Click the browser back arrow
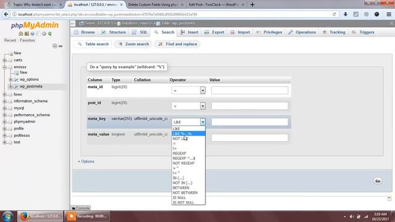The image size is (395, 222). (x=6, y=14)
